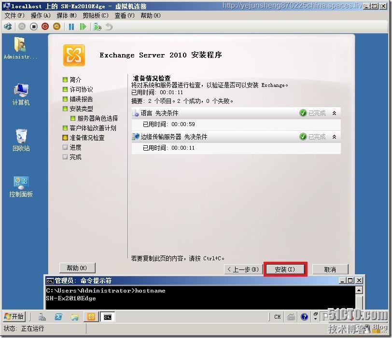Click the 边缘传输服务器 row shield icon
392x338 pixels.
pyautogui.click(x=136, y=137)
